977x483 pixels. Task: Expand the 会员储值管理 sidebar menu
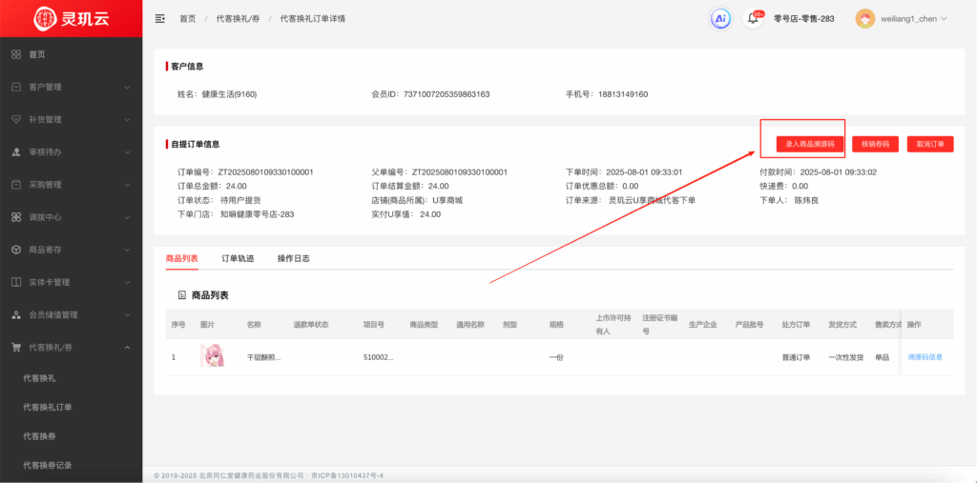pyautogui.click(x=127, y=314)
